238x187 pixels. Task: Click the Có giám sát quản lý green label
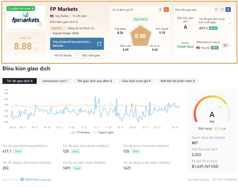pyautogui.click(x=21, y=9)
